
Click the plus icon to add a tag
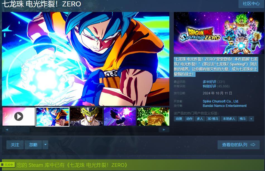[x=251, y=119]
